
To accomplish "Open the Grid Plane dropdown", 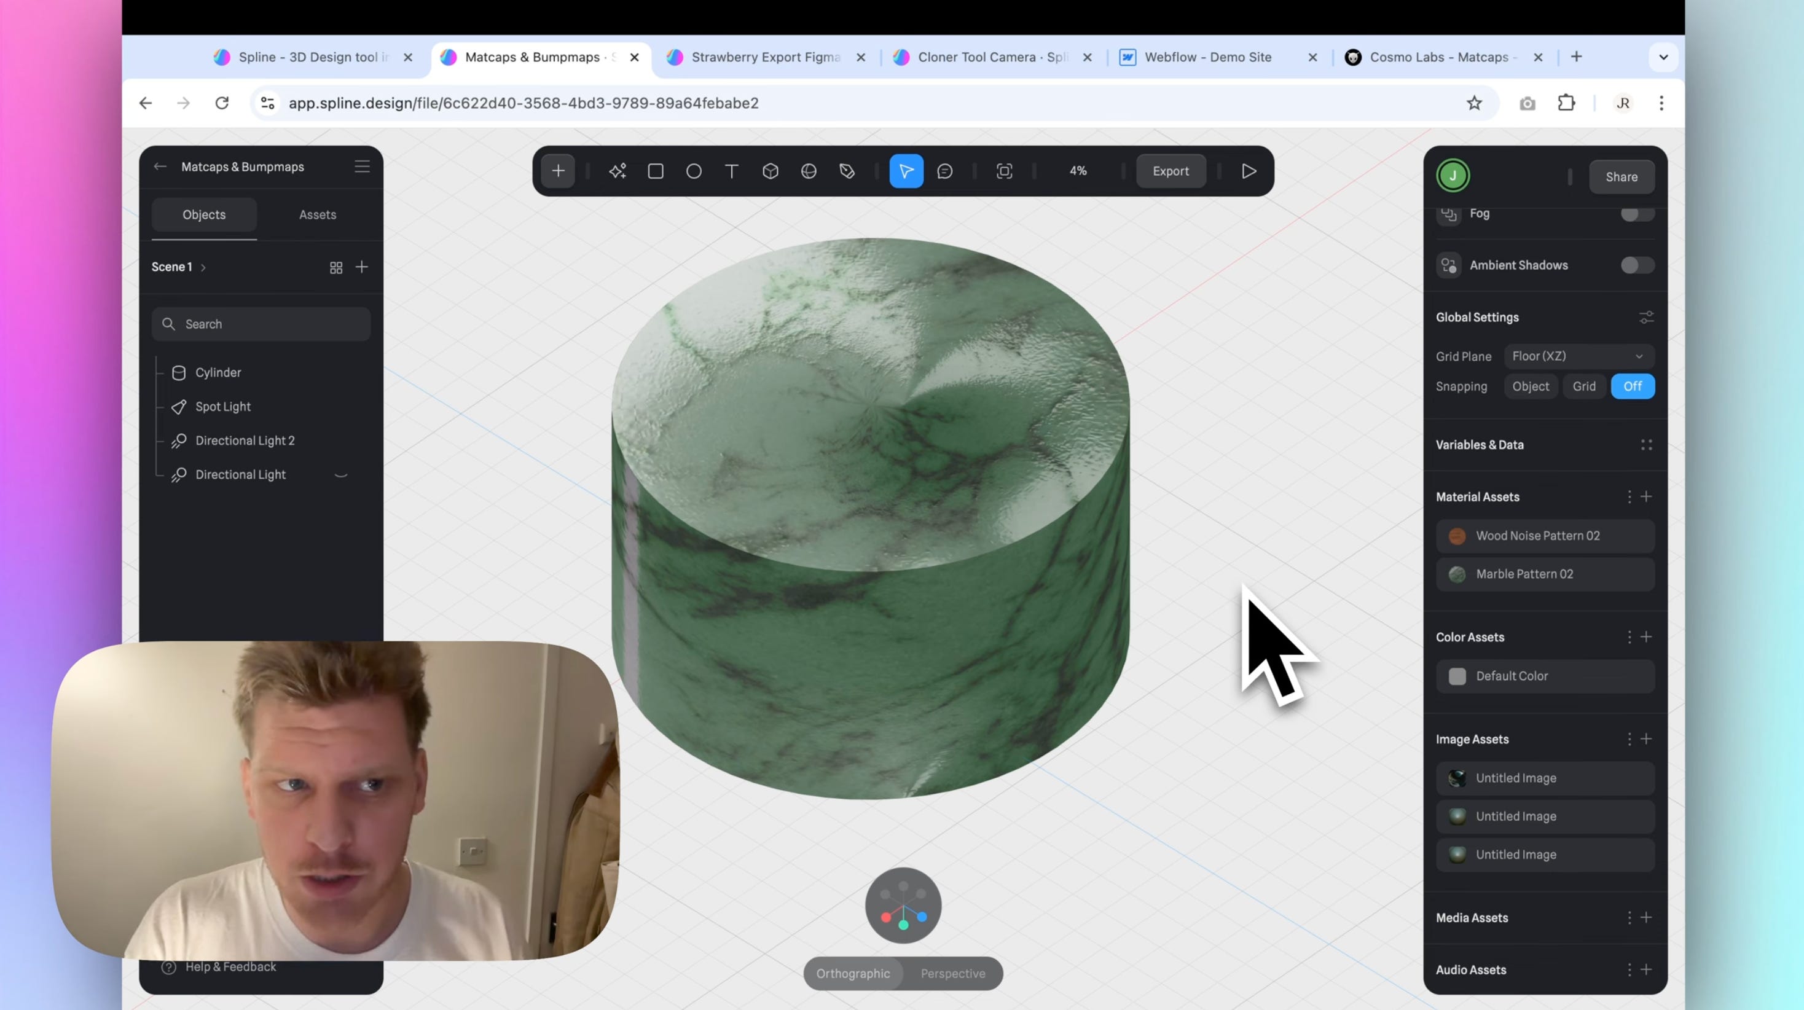I will click(x=1578, y=356).
